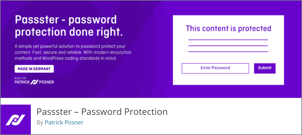The height and width of the screenshot is (135, 302).
Task: Click the word 'Passster' in banner headline
Action: coord(37,20)
